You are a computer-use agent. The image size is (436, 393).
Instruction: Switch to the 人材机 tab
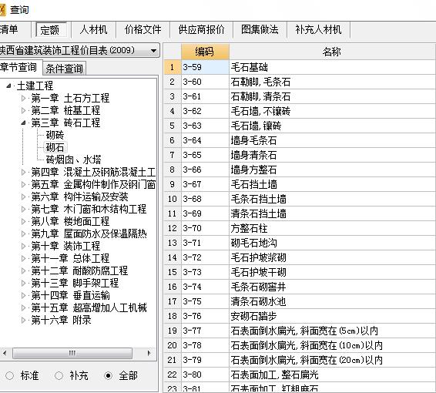(x=93, y=29)
